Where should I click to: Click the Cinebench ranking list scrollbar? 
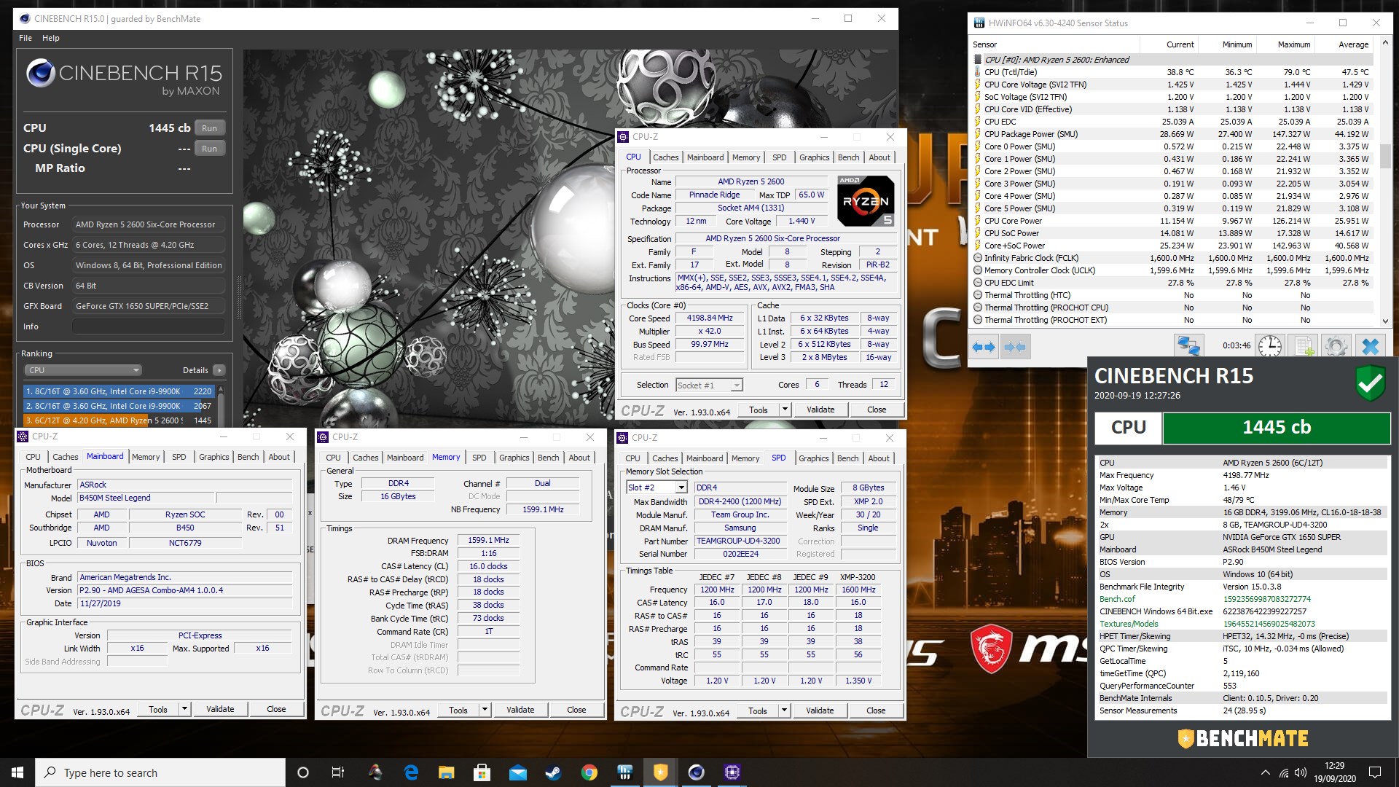[221, 406]
